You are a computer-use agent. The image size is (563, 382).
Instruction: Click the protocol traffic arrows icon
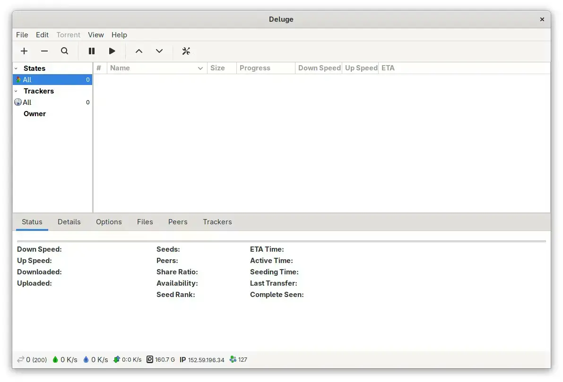pos(116,359)
